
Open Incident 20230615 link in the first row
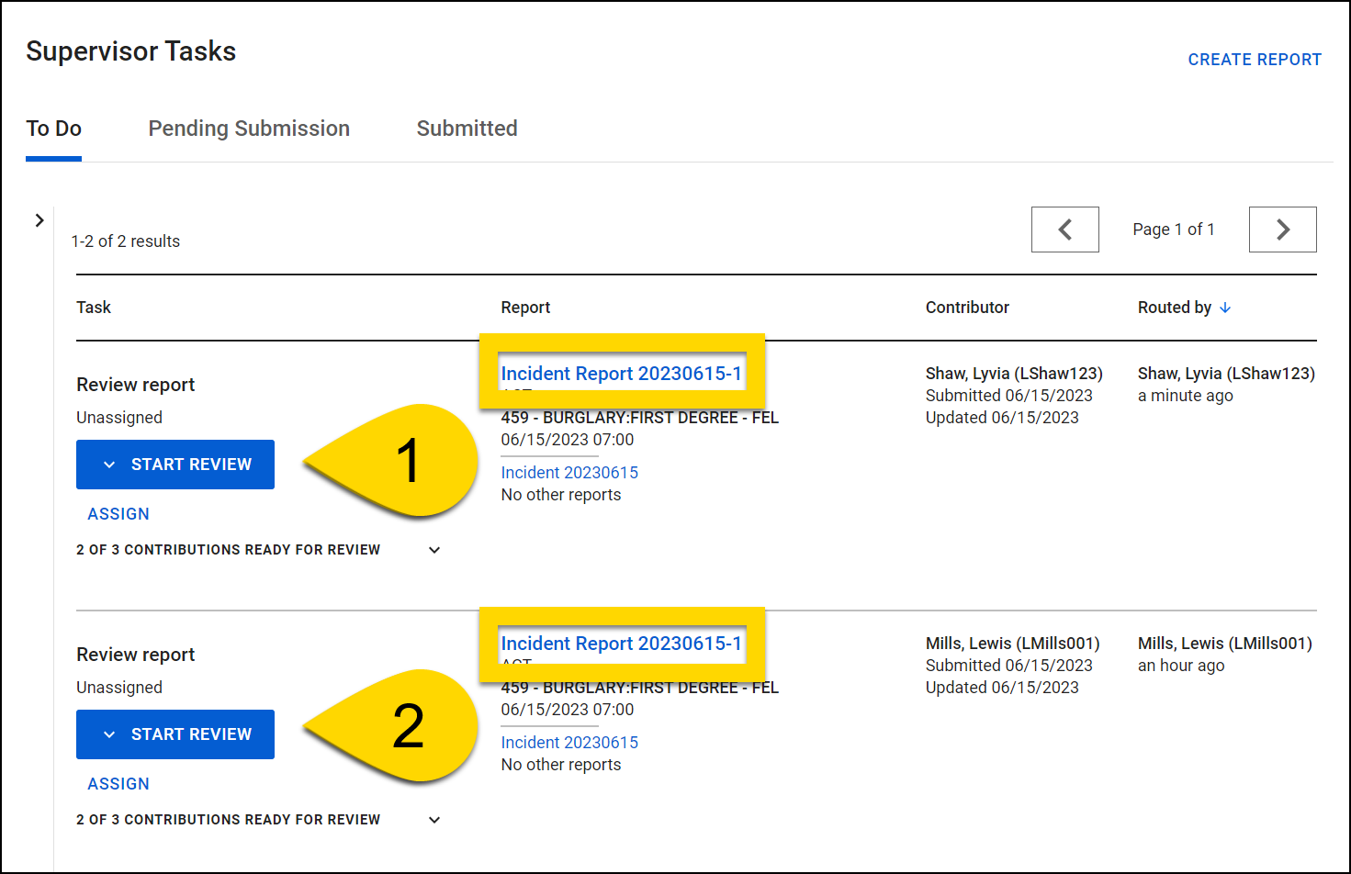pyautogui.click(x=569, y=472)
